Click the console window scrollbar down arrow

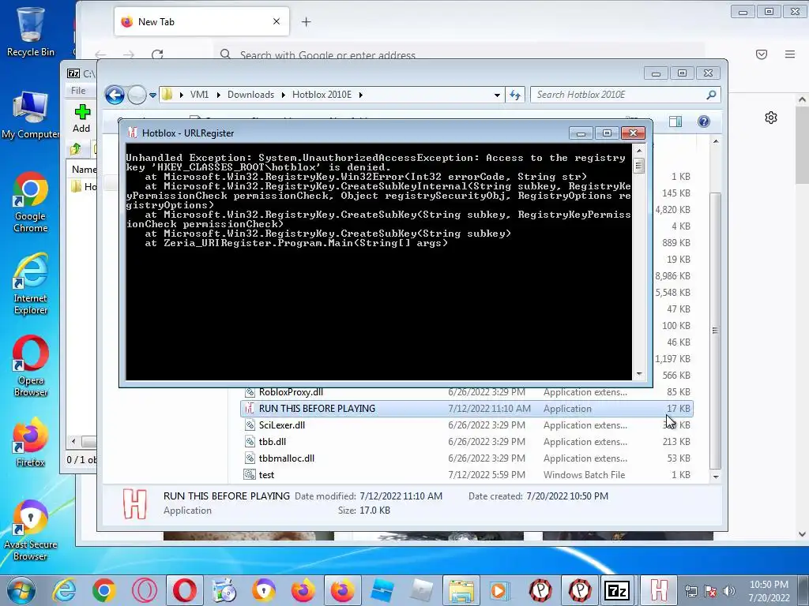point(639,374)
